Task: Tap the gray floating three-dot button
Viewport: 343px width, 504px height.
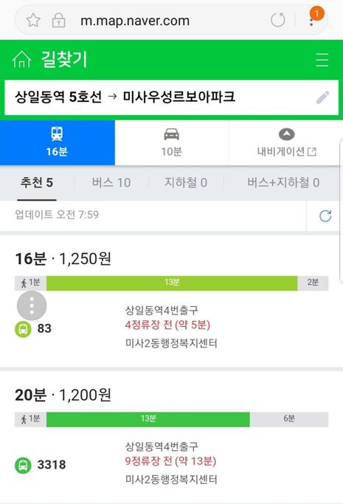Action: tap(32, 305)
